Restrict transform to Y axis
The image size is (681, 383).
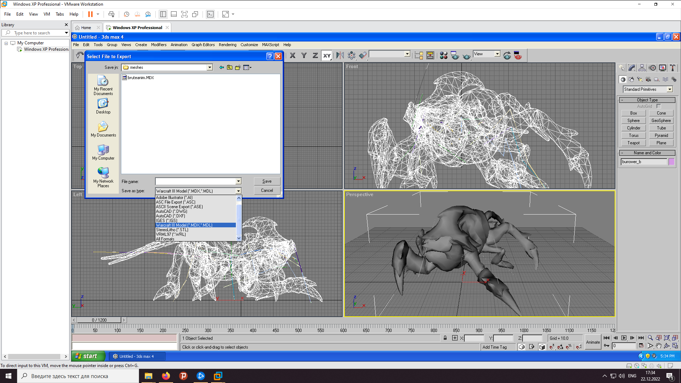tap(304, 55)
